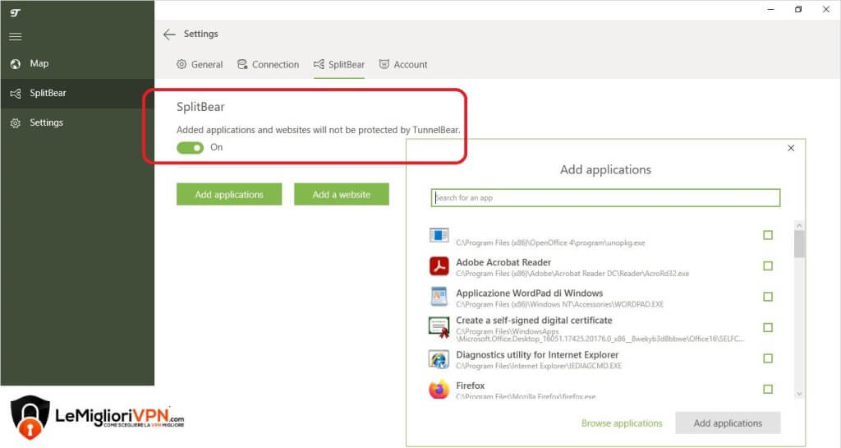841x448 pixels.
Task: Open the Connection settings tab
Action: (269, 65)
